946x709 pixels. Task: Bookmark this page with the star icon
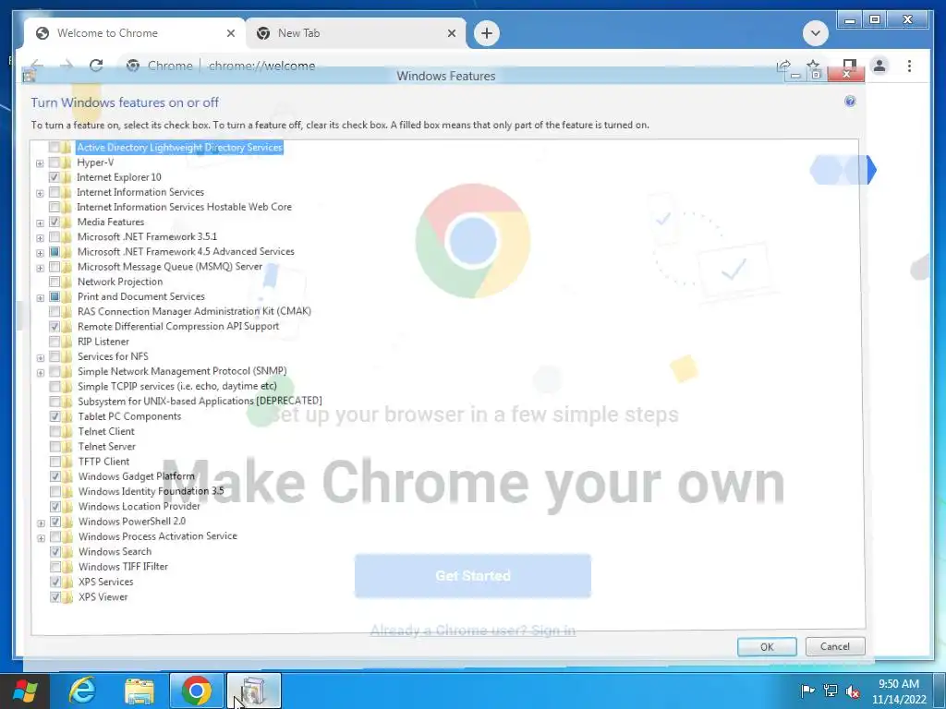tap(813, 66)
